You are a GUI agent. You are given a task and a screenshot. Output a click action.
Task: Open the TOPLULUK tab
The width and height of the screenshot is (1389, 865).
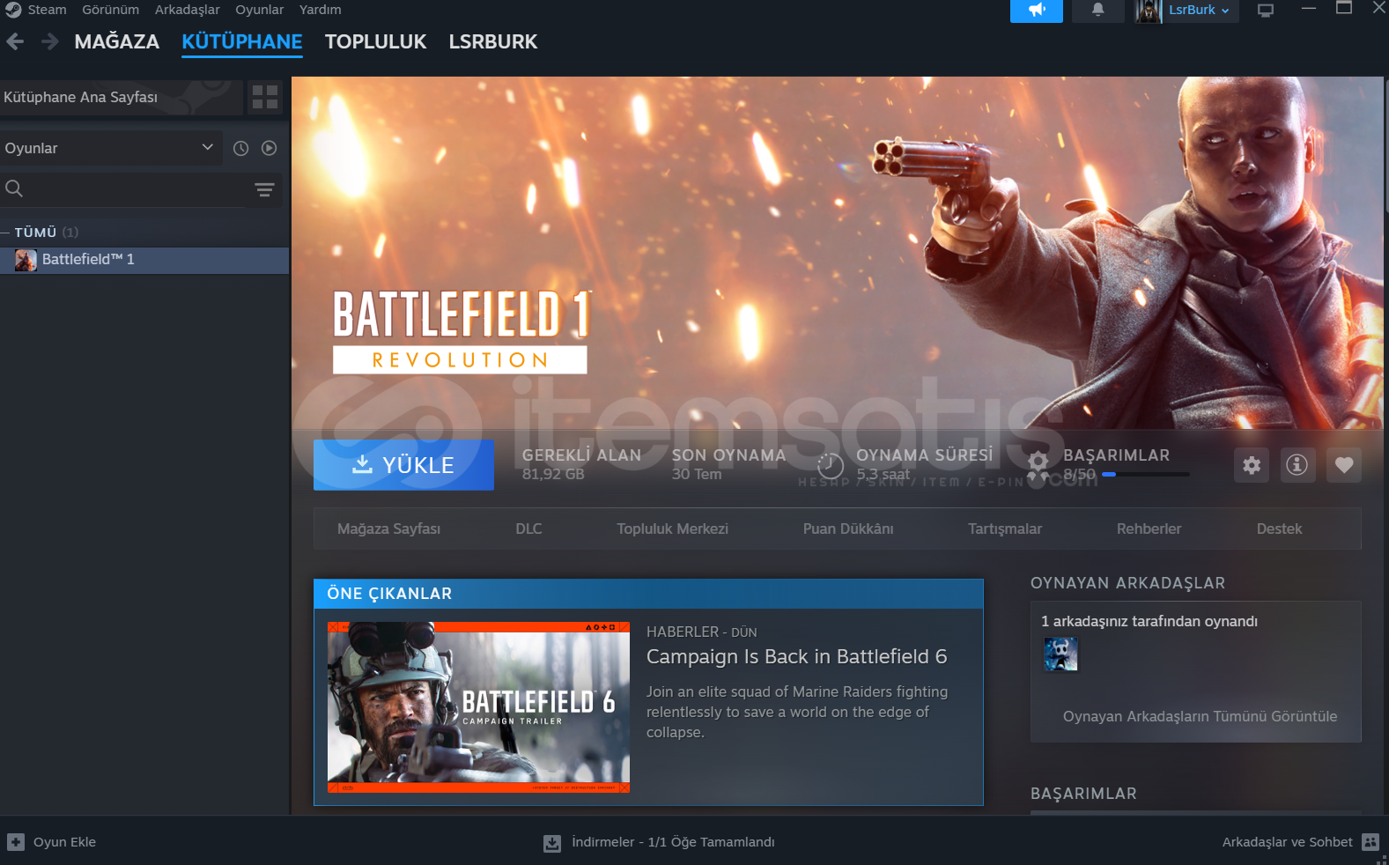(x=375, y=41)
